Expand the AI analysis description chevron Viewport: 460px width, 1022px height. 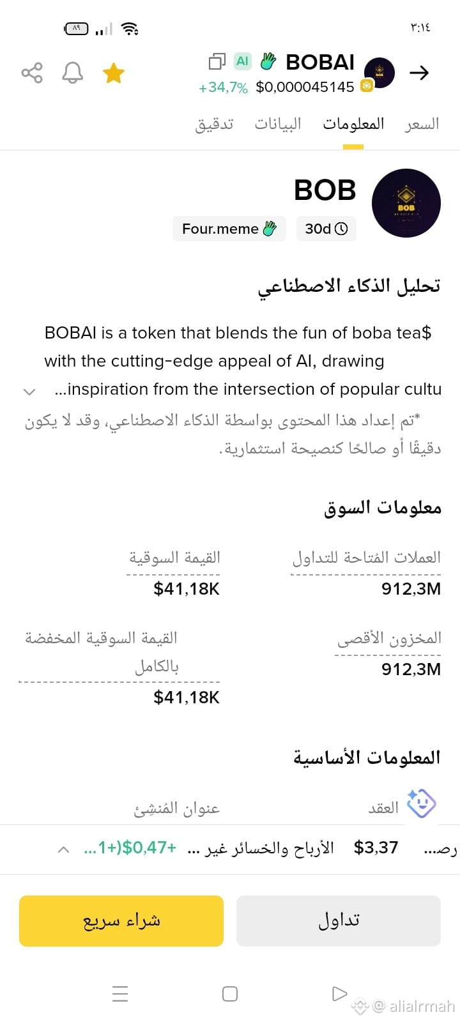(29, 391)
